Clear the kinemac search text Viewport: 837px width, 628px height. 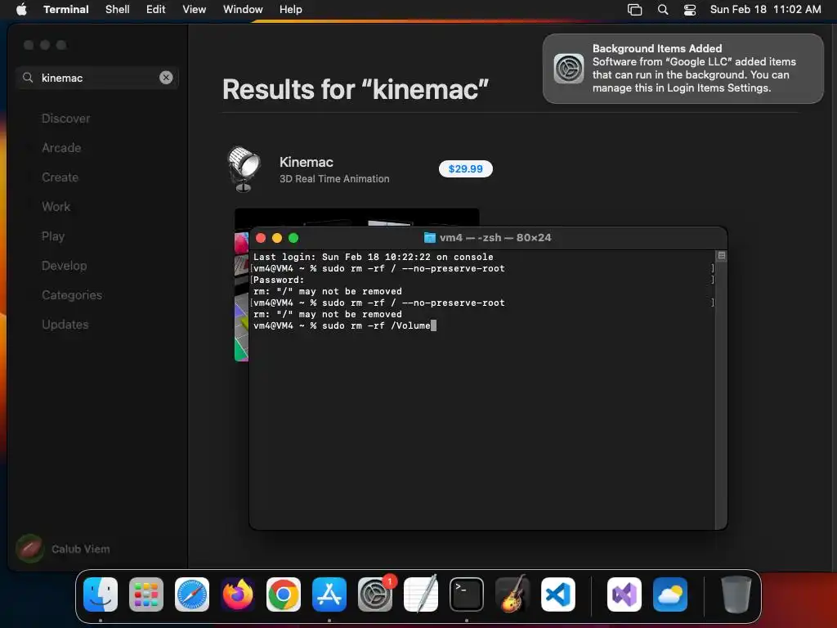click(166, 78)
